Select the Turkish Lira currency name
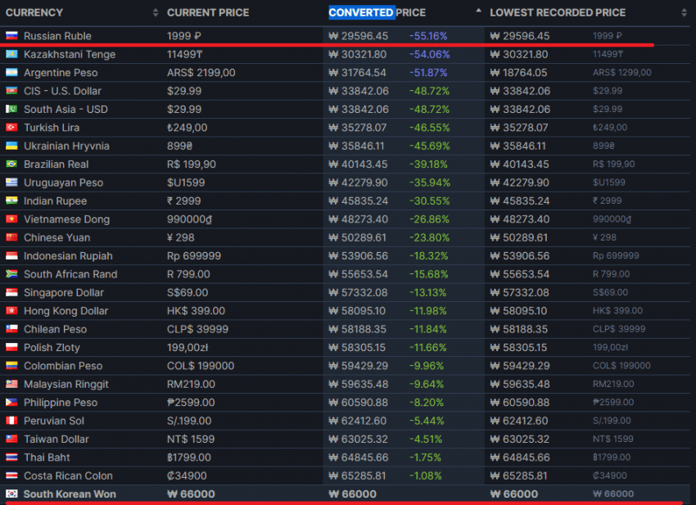Image resolution: width=696 pixels, height=505 pixels. [52, 128]
